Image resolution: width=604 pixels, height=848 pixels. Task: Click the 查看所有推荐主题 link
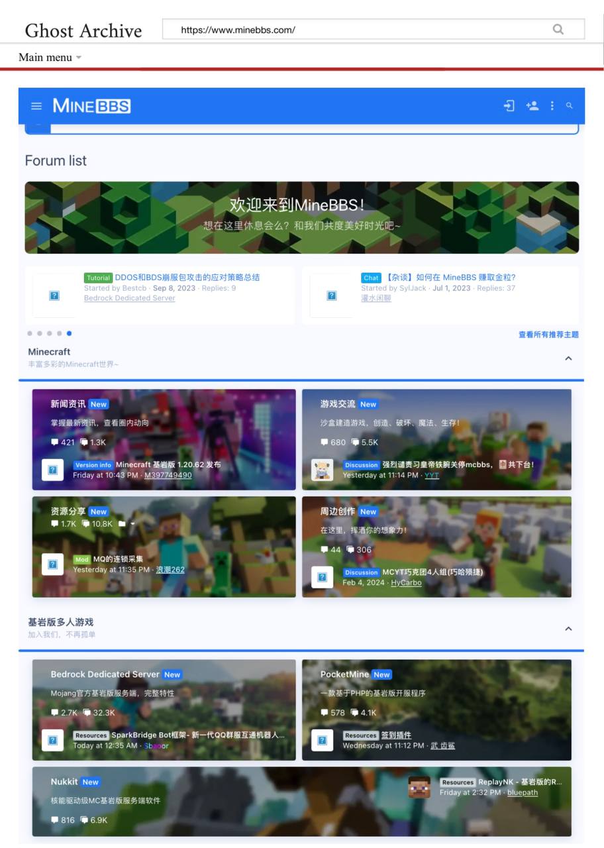[548, 335]
